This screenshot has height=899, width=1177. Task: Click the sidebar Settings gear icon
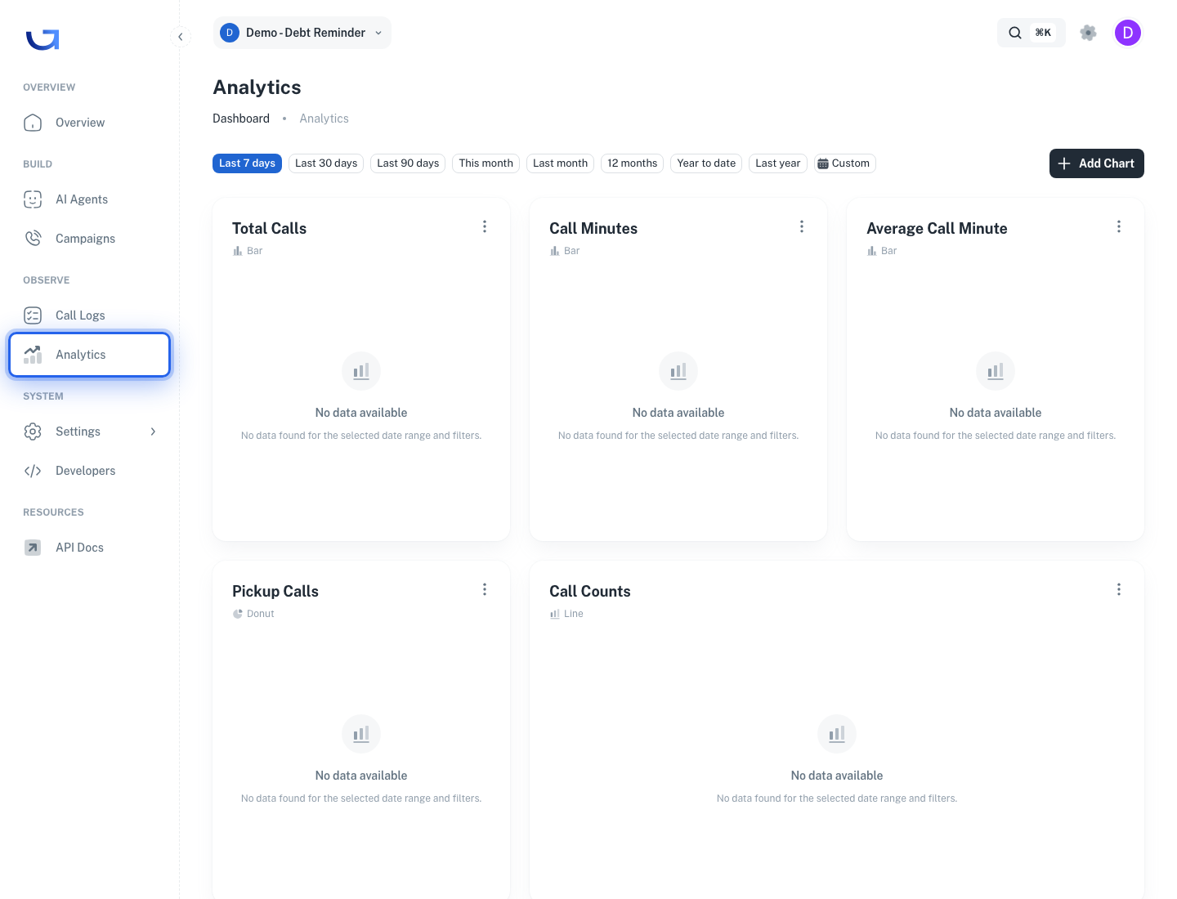[x=33, y=432]
